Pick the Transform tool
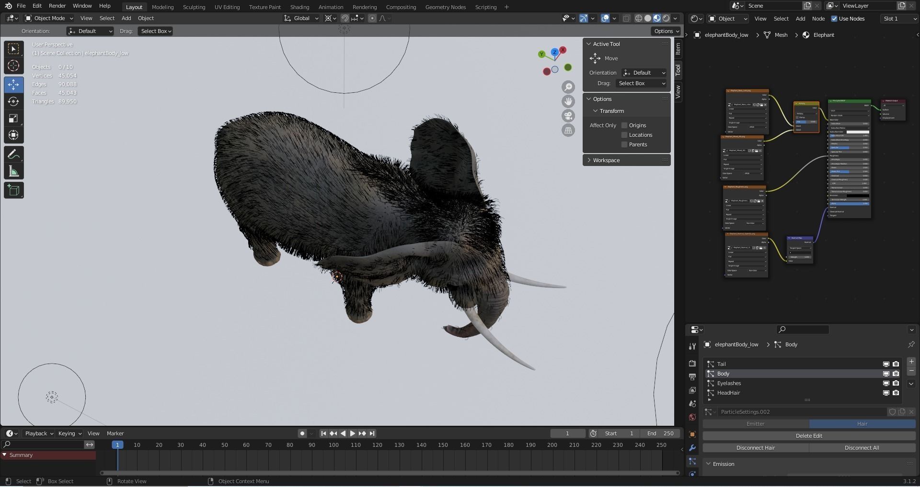920x487 pixels. [13, 135]
